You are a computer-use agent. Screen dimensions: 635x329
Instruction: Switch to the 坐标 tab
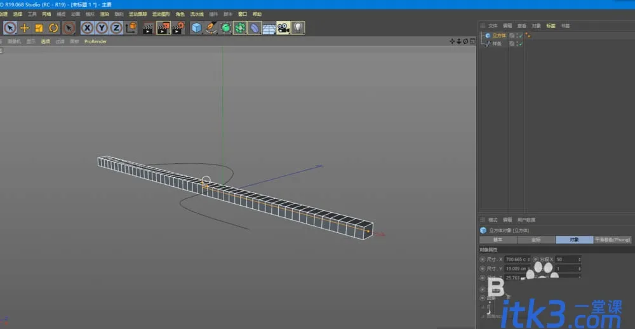[x=536, y=240]
